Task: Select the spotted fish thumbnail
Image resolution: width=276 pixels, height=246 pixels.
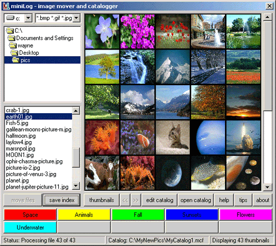Action: click(208, 173)
